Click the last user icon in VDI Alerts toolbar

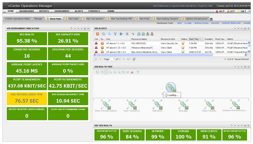(x=152, y=34)
